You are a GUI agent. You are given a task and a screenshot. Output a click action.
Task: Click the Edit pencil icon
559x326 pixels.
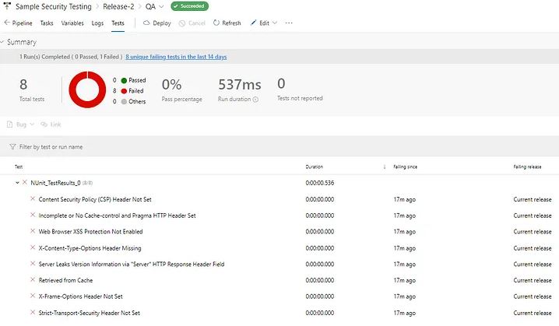click(253, 23)
